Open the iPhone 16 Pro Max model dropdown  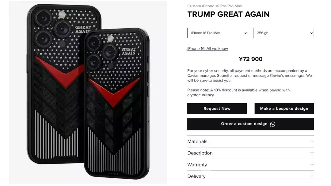tap(217, 33)
